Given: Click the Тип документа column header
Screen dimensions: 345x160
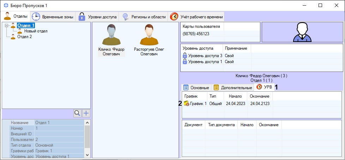Looking at the screenshot, I should coord(221,125).
